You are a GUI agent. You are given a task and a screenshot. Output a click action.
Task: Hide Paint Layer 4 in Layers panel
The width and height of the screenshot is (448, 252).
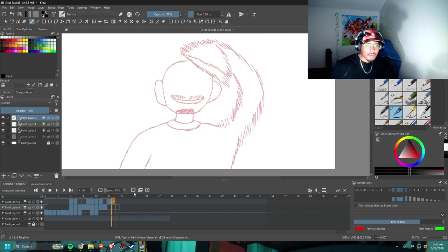(x=3, y=124)
